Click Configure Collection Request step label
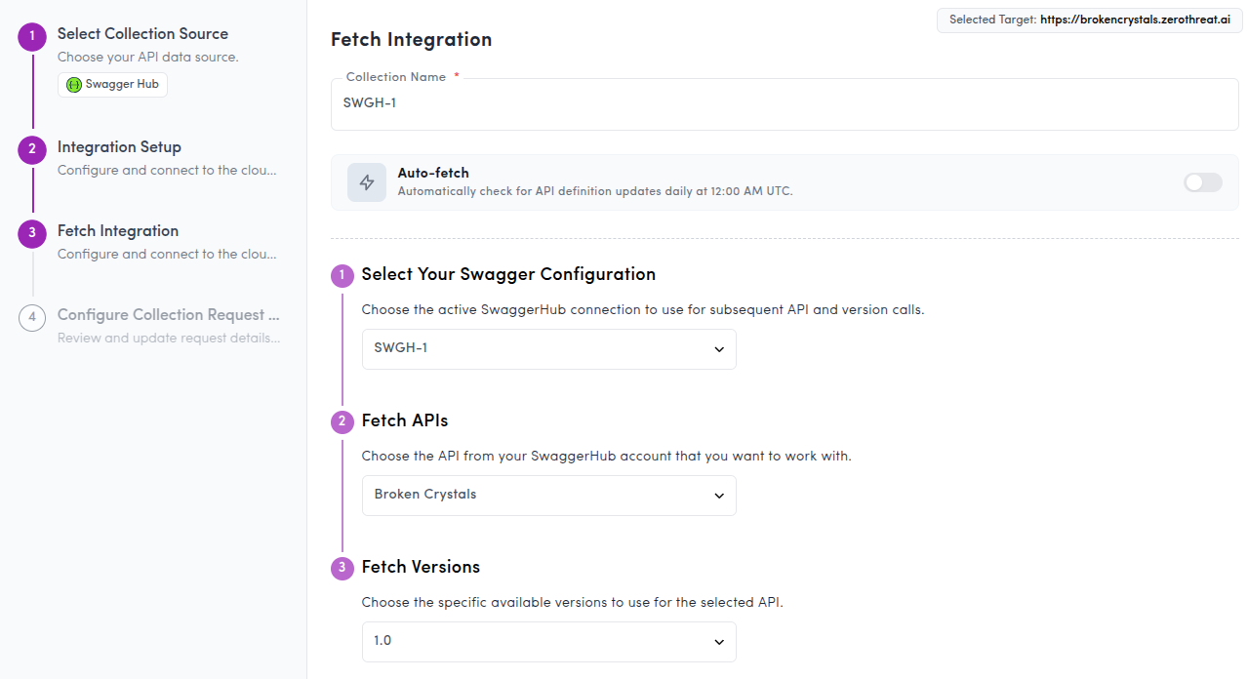Screen dimensions: 1248x679 coord(169,315)
